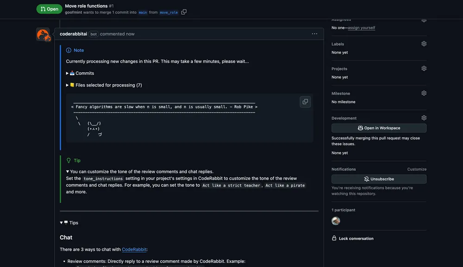Expand Files selected for processing list

104,85
